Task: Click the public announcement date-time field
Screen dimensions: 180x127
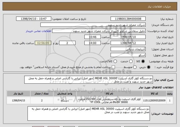Action: click(34, 19)
